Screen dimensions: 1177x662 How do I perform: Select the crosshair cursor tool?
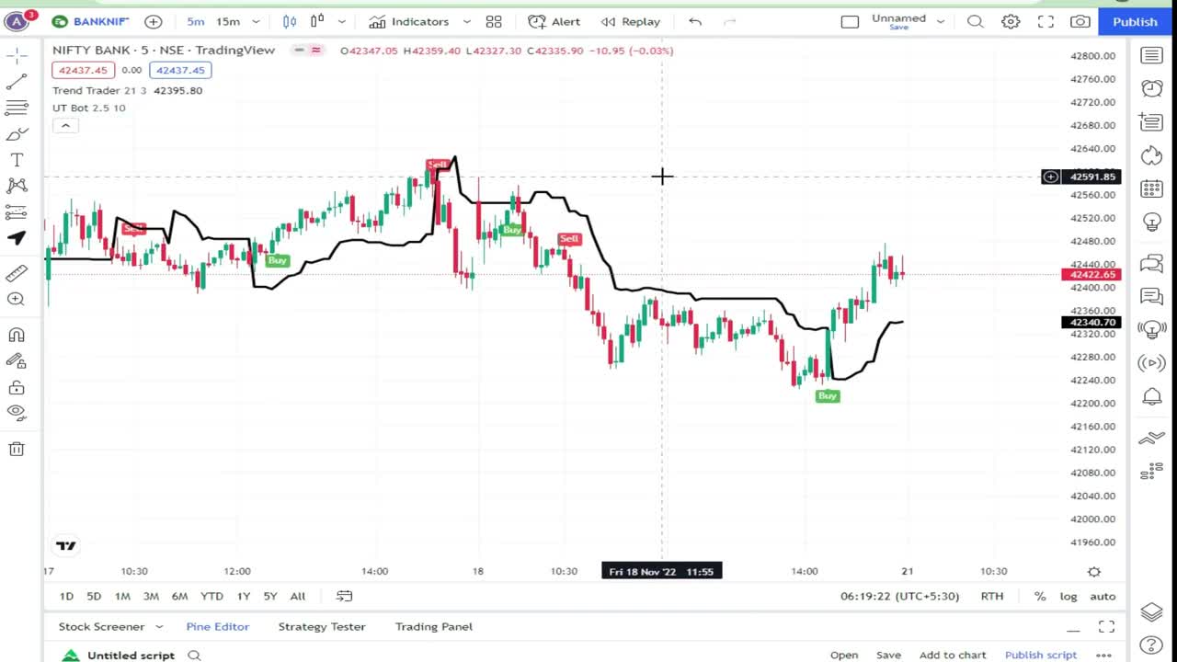[x=17, y=57]
